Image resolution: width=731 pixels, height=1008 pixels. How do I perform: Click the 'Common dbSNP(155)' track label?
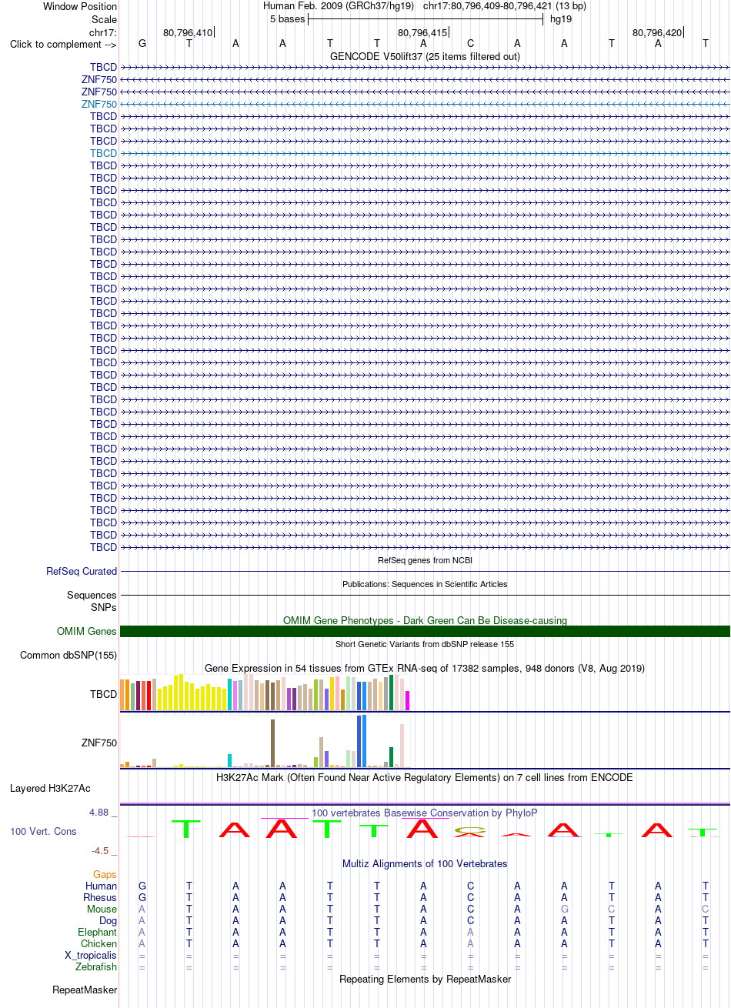pos(68,656)
